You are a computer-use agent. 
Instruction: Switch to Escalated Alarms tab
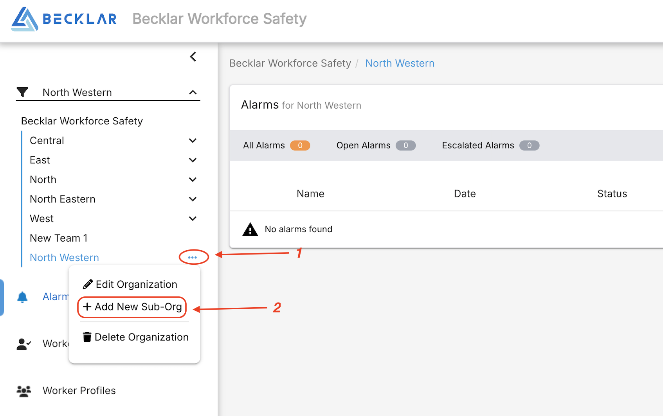pyautogui.click(x=490, y=145)
